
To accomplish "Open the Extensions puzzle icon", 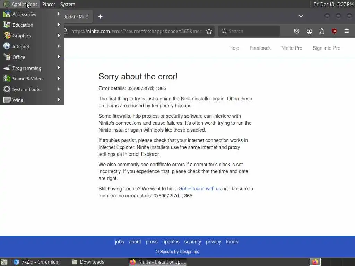I will (x=322, y=31).
